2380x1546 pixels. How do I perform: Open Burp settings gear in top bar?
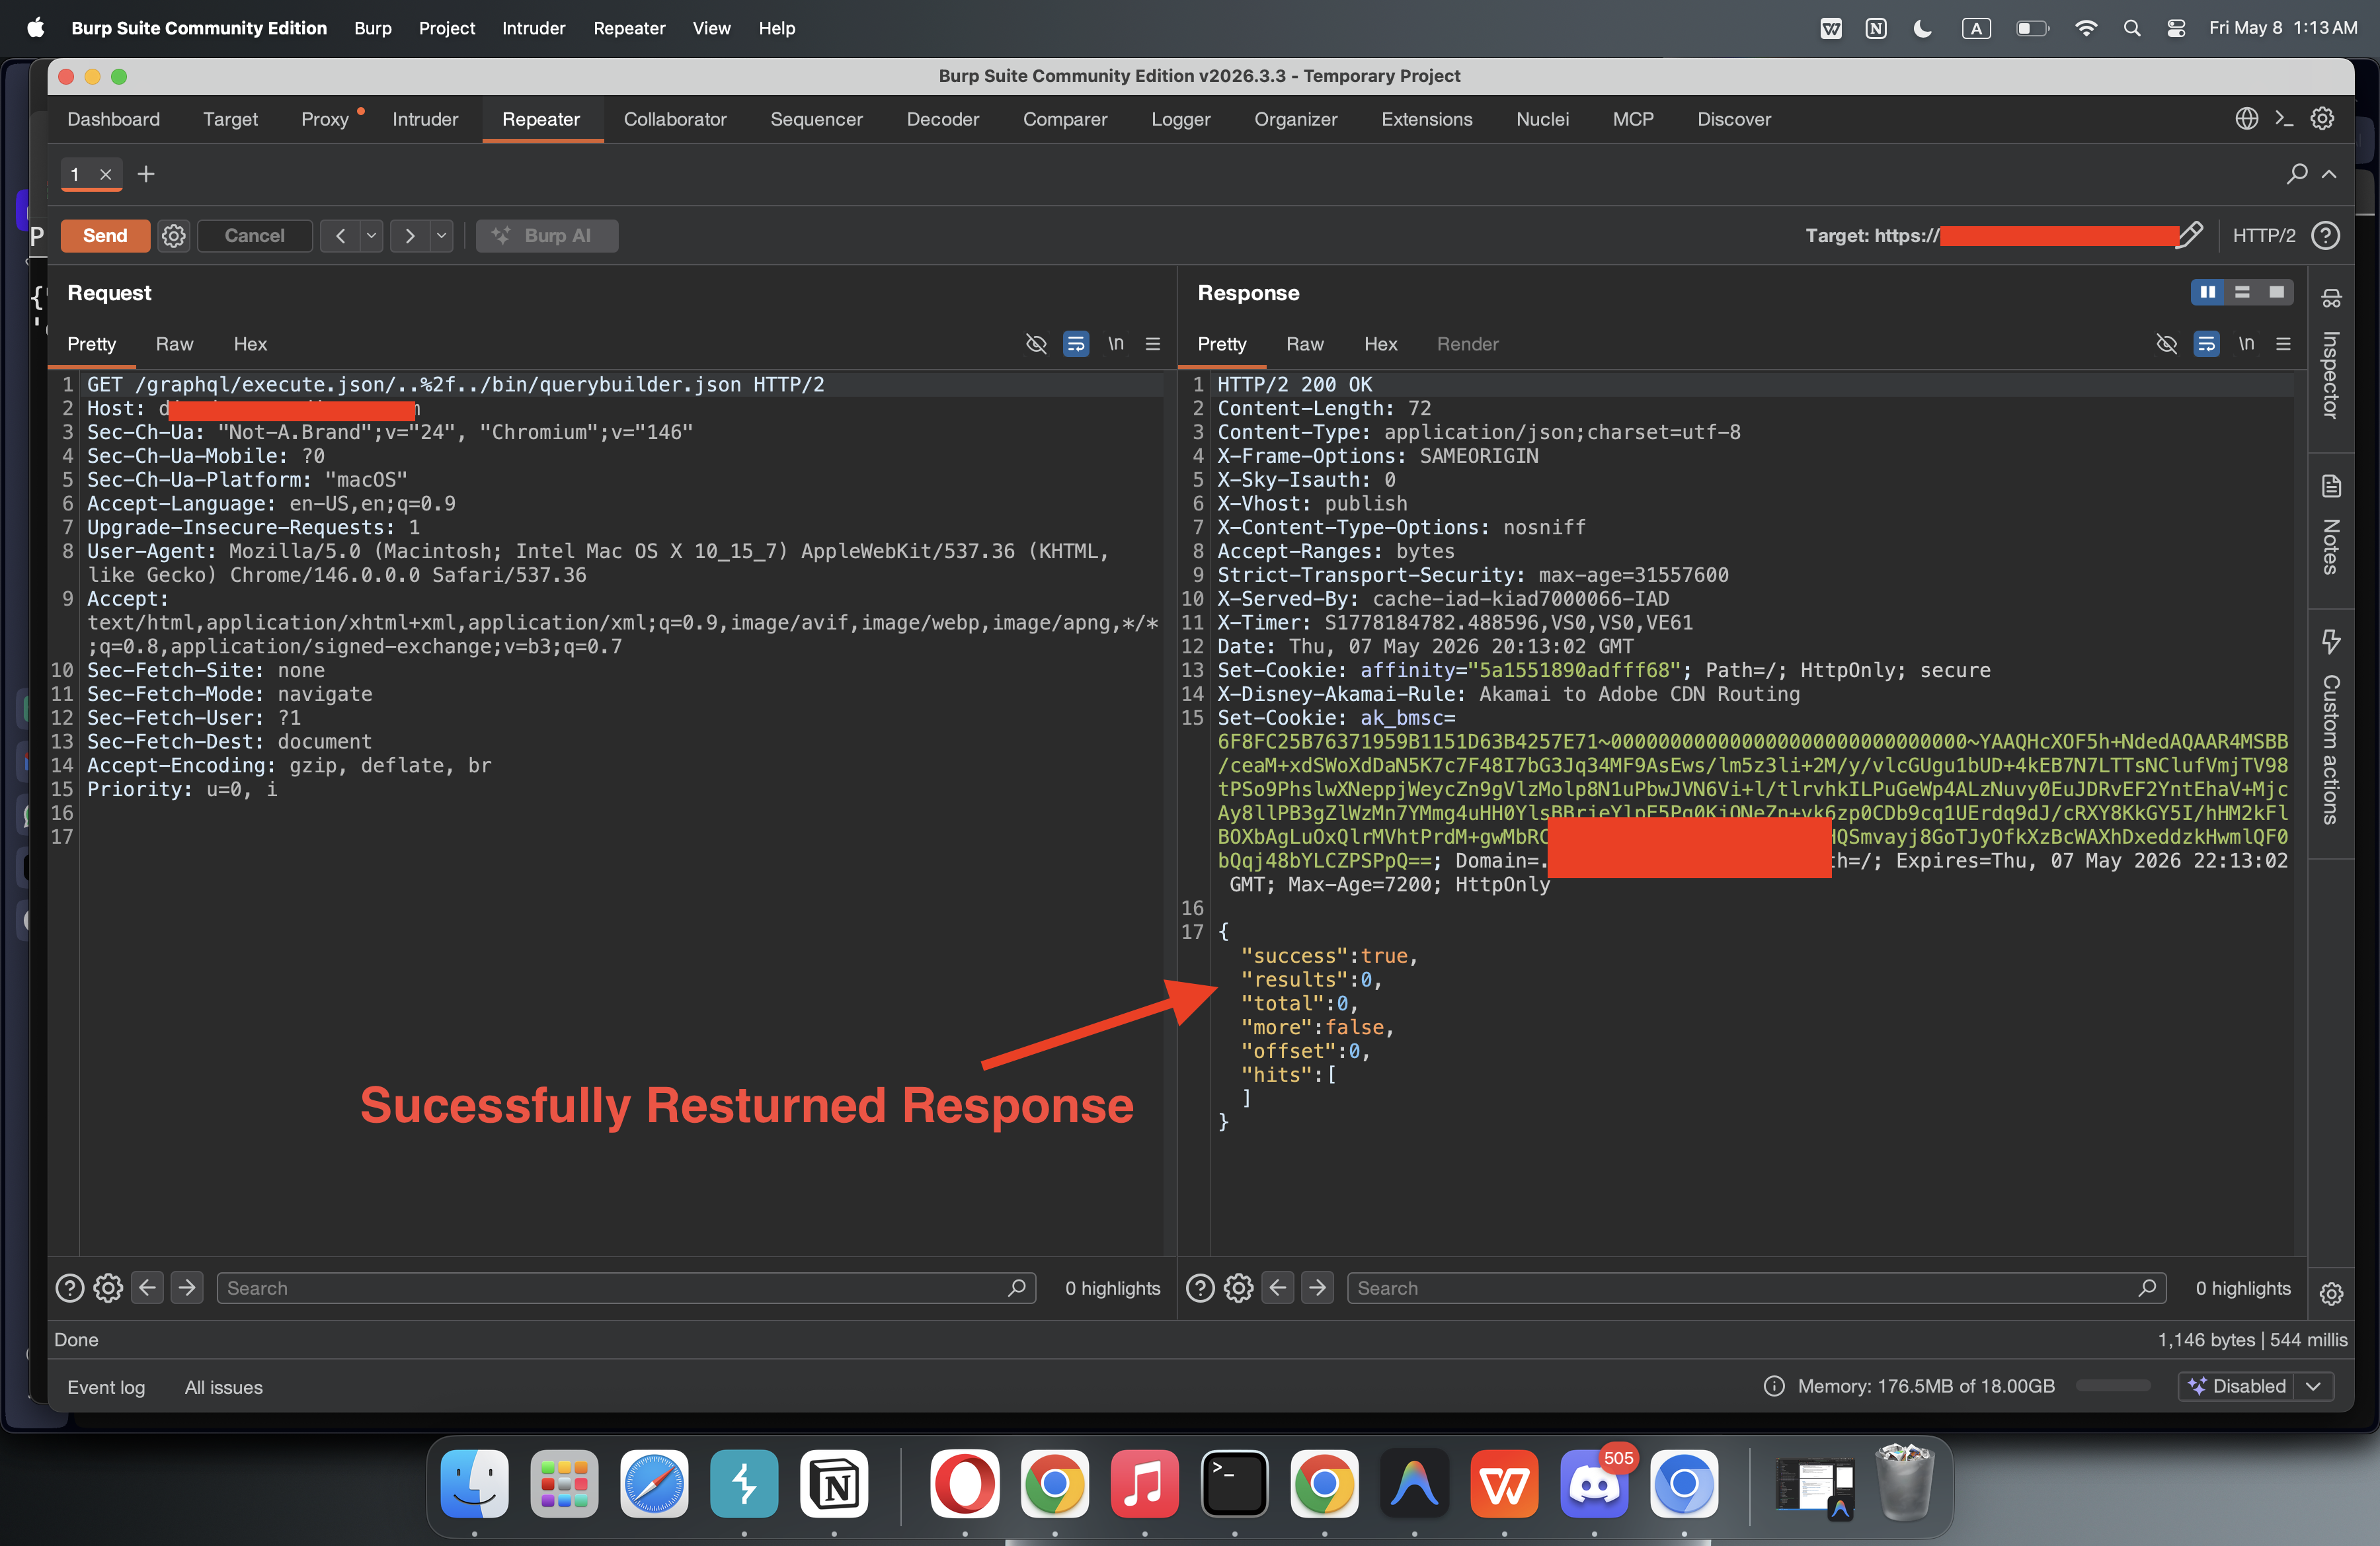(2322, 119)
